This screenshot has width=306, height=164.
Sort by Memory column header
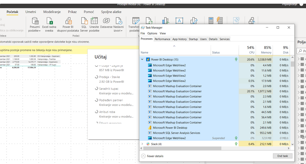tap(264, 50)
